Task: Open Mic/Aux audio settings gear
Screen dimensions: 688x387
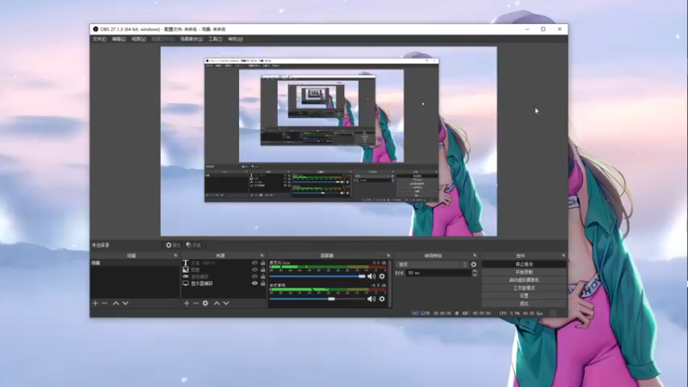Action: [x=382, y=276]
